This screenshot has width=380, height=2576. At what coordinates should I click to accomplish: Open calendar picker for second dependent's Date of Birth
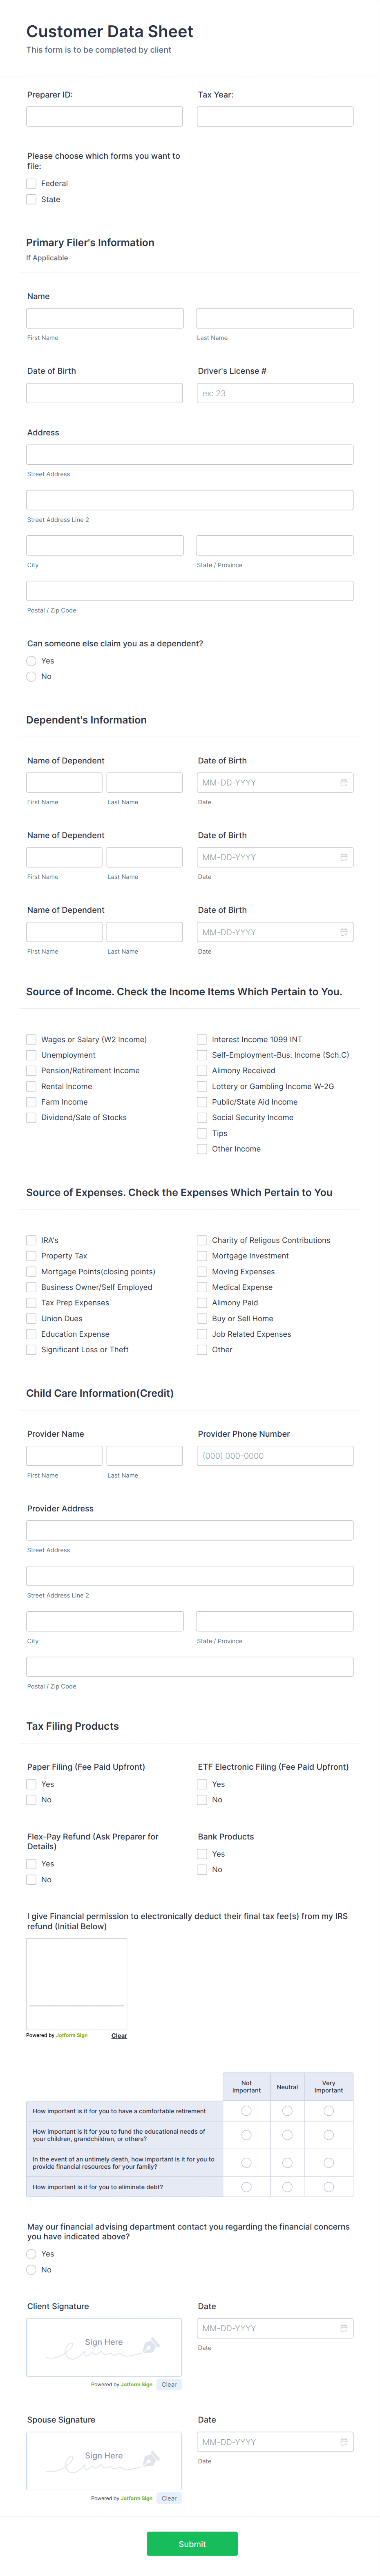click(x=344, y=857)
